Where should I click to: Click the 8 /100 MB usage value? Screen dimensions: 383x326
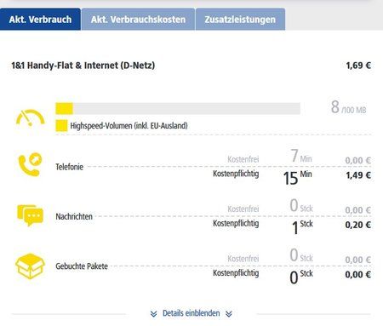(348, 107)
